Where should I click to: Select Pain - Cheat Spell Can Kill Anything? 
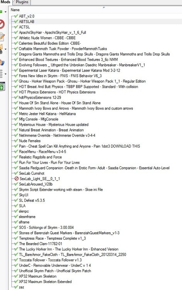coord(79,146)
